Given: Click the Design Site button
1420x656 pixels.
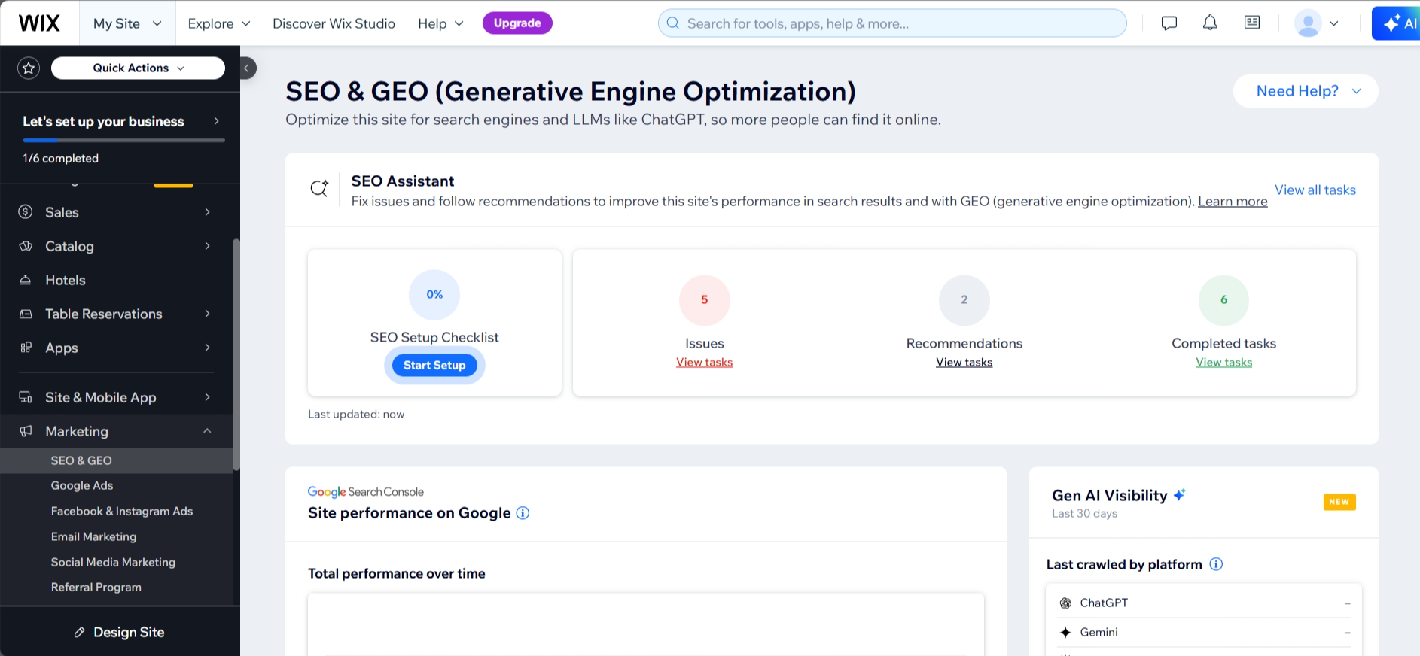Looking at the screenshot, I should pos(120,633).
